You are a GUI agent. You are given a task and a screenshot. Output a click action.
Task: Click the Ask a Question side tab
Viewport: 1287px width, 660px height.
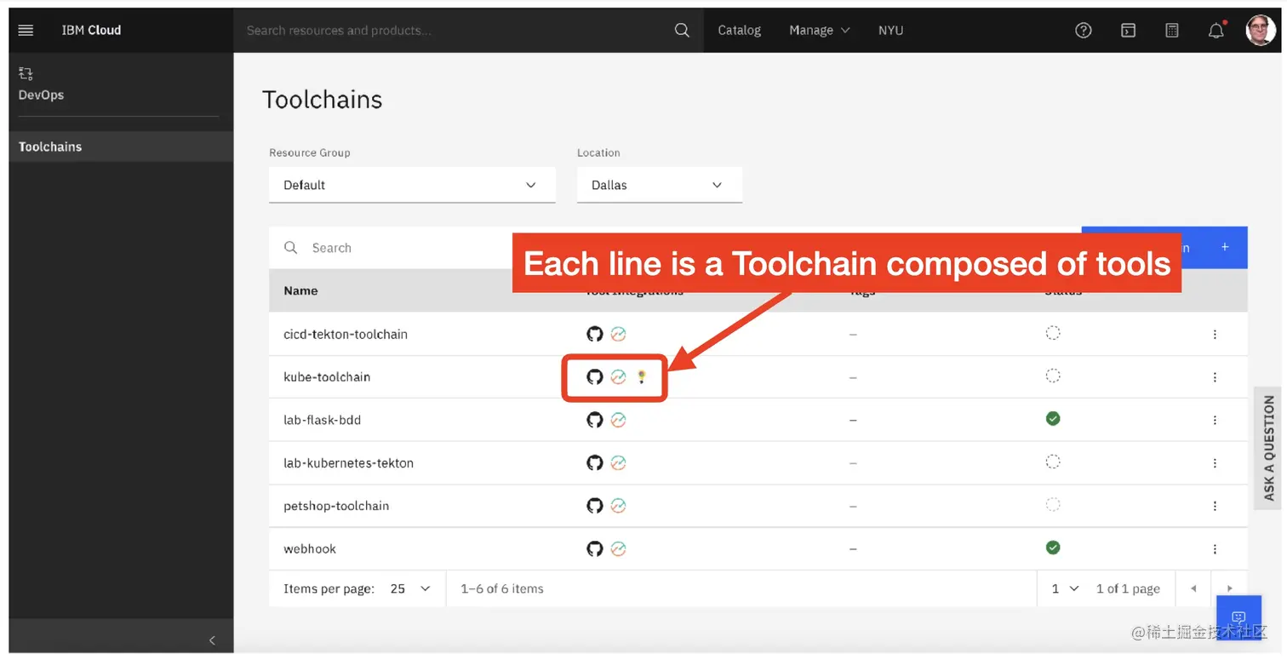coord(1268,448)
